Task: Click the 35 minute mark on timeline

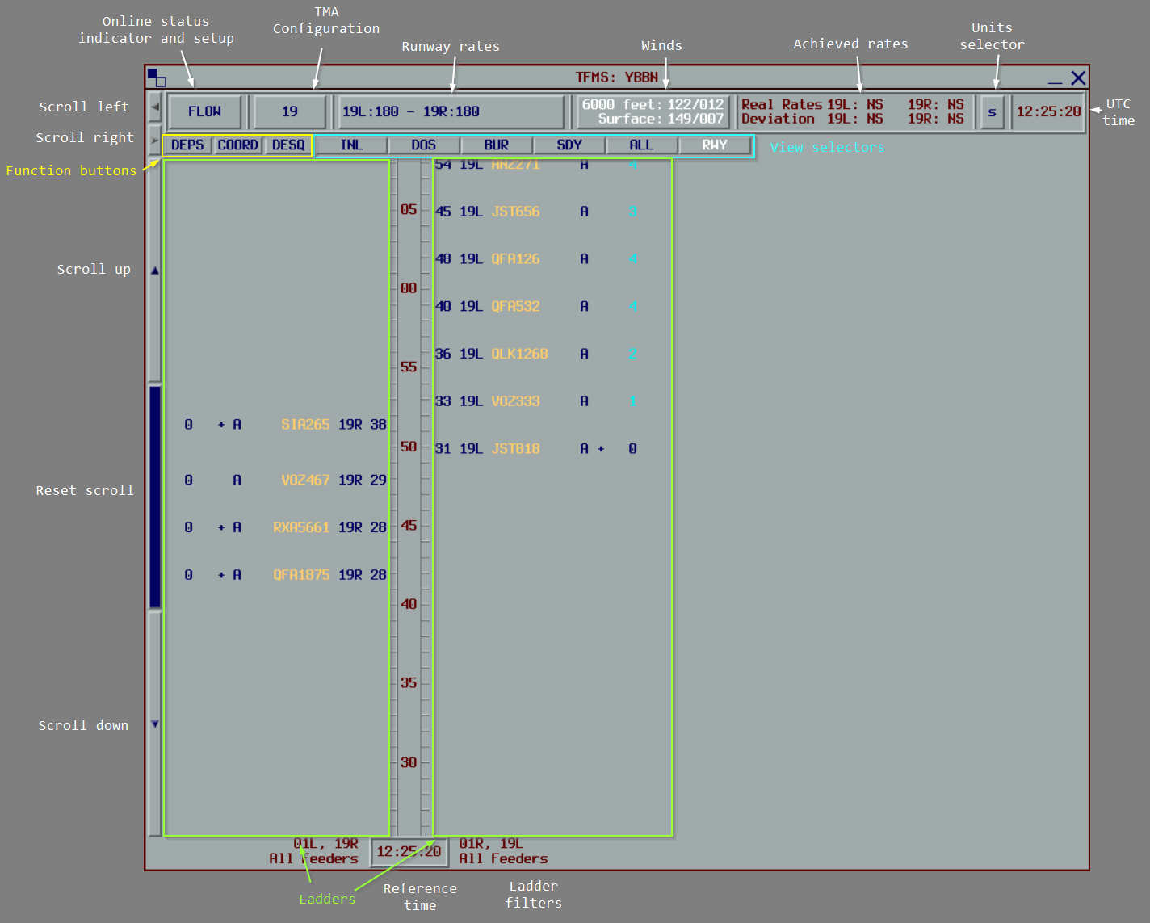Action: click(409, 683)
